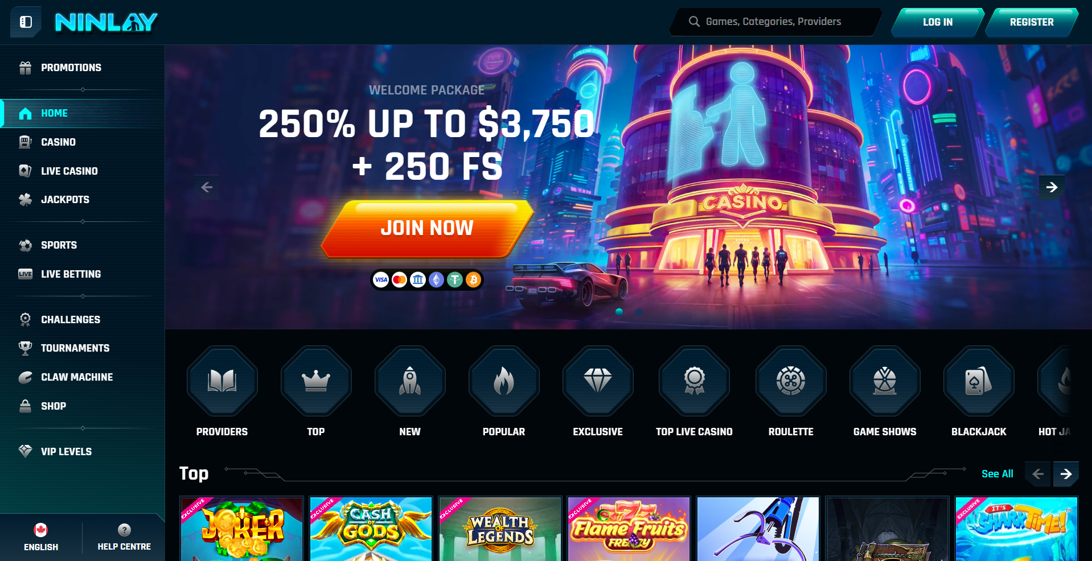
Task: Advance the Top games carousel right arrow
Action: pyautogui.click(x=1066, y=474)
